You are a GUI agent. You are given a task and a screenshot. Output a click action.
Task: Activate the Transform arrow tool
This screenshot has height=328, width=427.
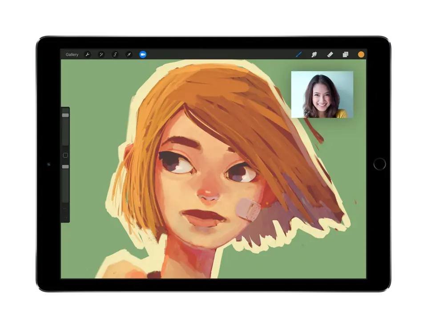click(129, 54)
